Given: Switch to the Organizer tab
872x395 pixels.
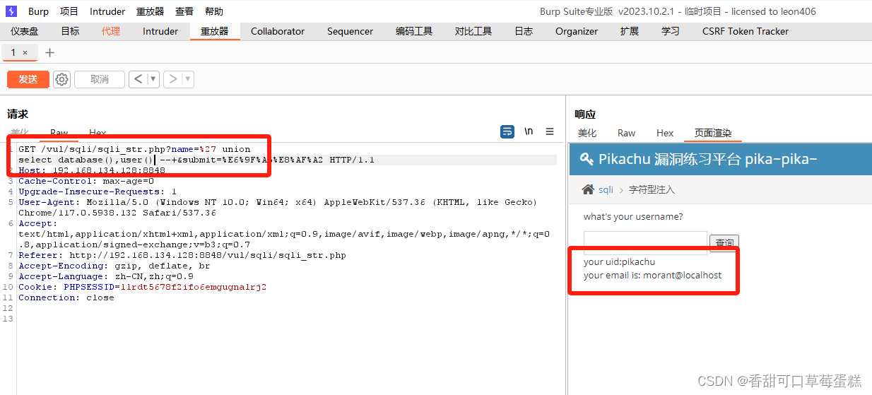Looking at the screenshot, I should click(577, 31).
